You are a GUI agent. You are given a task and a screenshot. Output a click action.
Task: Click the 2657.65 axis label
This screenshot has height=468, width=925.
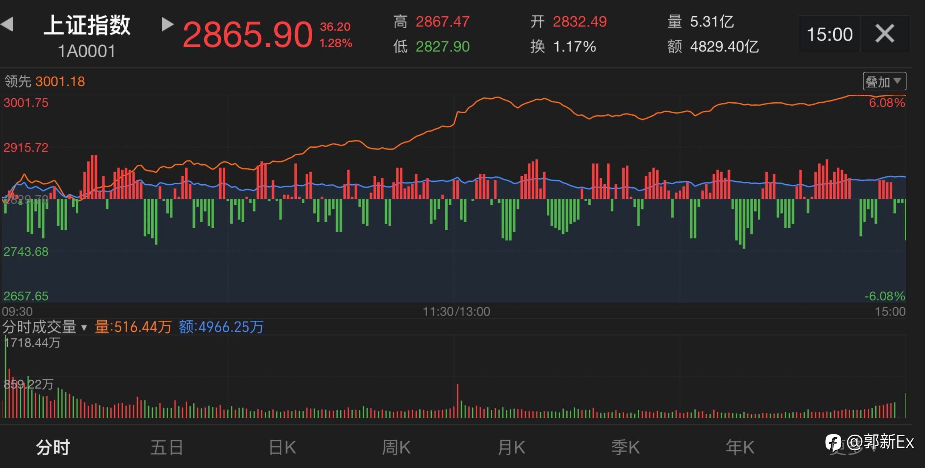[x=26, y=296]
